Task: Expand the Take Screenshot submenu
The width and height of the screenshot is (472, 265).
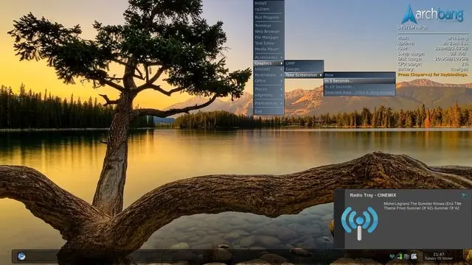Action: pyautogui.click(x=304, y=75)
